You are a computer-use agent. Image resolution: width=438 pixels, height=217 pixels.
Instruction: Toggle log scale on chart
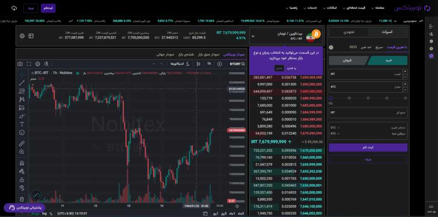44,213
